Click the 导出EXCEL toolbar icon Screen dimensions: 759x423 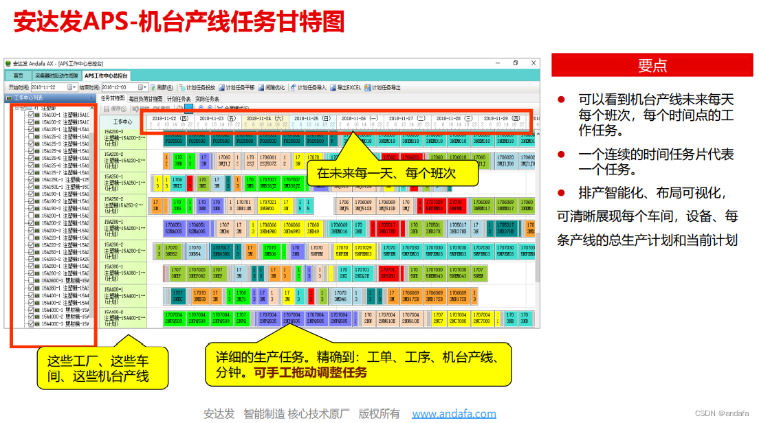coord(333,87)
